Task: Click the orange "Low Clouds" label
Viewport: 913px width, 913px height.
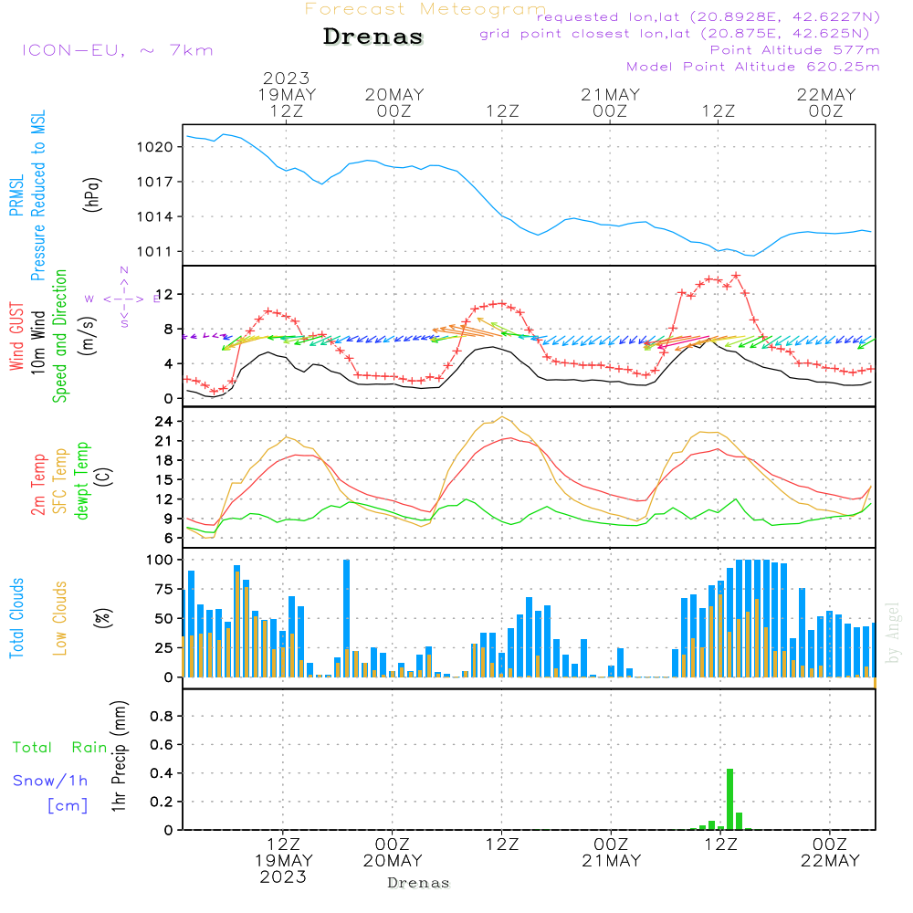Action: click(x=59, y=618)
